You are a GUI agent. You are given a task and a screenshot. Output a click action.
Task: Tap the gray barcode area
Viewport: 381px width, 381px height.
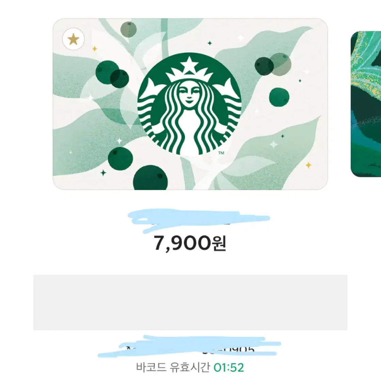tap(190, 302)
